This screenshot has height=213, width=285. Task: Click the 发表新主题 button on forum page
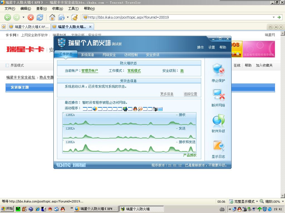[20, 87]
